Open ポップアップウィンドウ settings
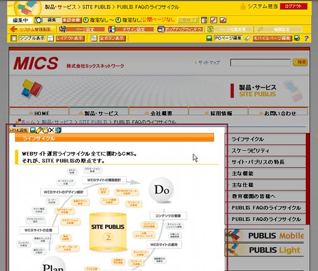318x271 pixels. 183,29
